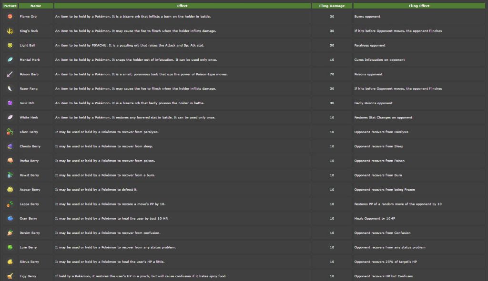Select Light Ball's PIKACHU effect description

[x=130, y=45]
